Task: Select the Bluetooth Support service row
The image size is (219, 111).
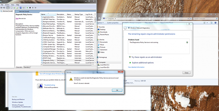Action: click(67, 33)
